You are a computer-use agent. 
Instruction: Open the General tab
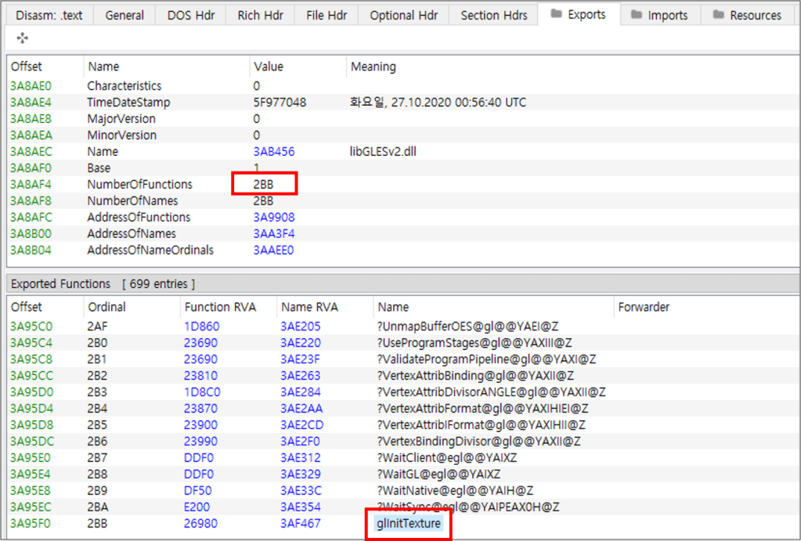pyautogui.click(x=124, y=15)
